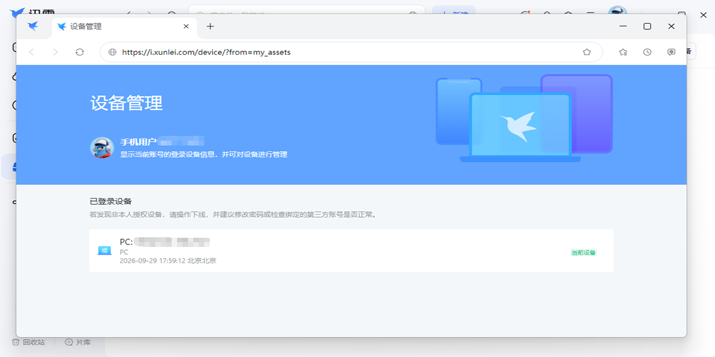Bookmark this page with the star icon in the address bar
Viewport: 715px width, 357px height.
pos(587,52)
